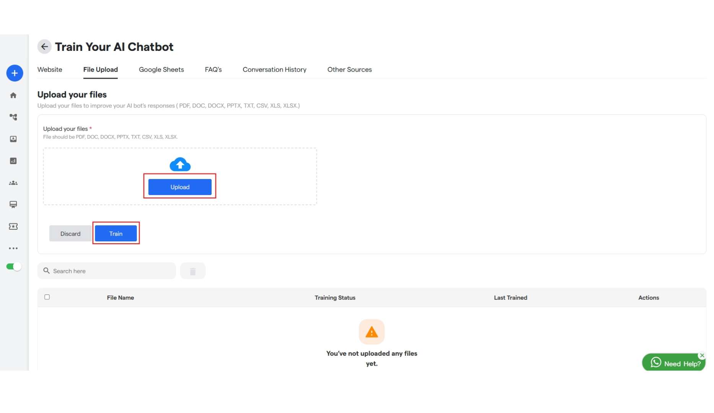
Task: Switch to the Website tab
Action: coord(50,70)
